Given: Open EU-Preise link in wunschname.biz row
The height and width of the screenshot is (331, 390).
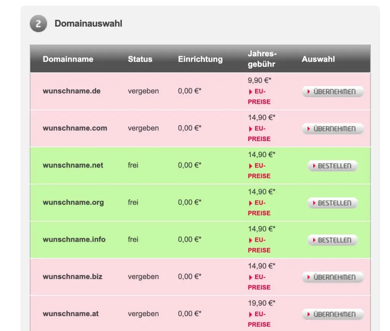Looking at the screenshot, I should (259, 282).
